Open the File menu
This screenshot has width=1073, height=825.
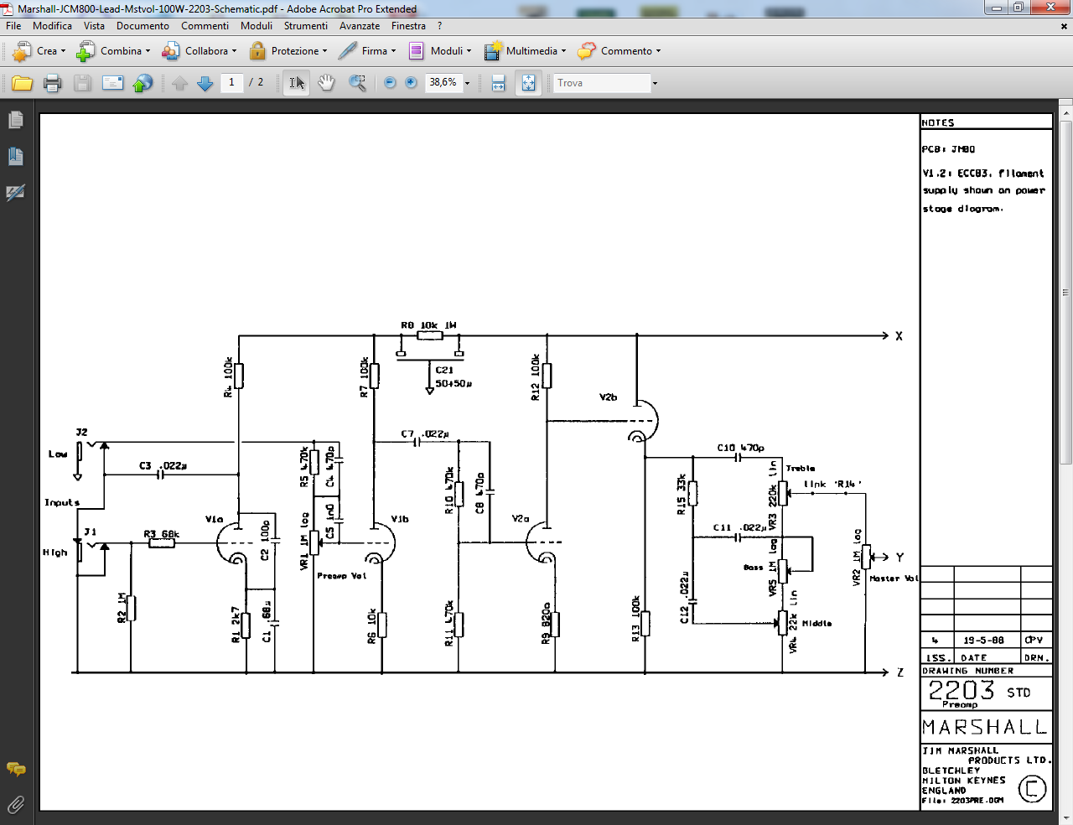point(14,26)
